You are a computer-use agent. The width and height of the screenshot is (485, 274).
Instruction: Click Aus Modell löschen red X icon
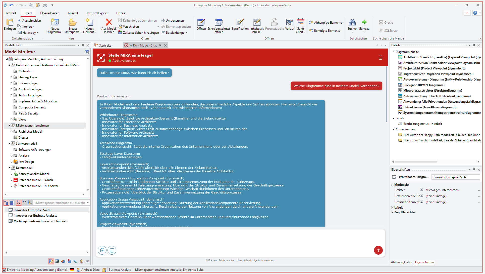(109, 22)
